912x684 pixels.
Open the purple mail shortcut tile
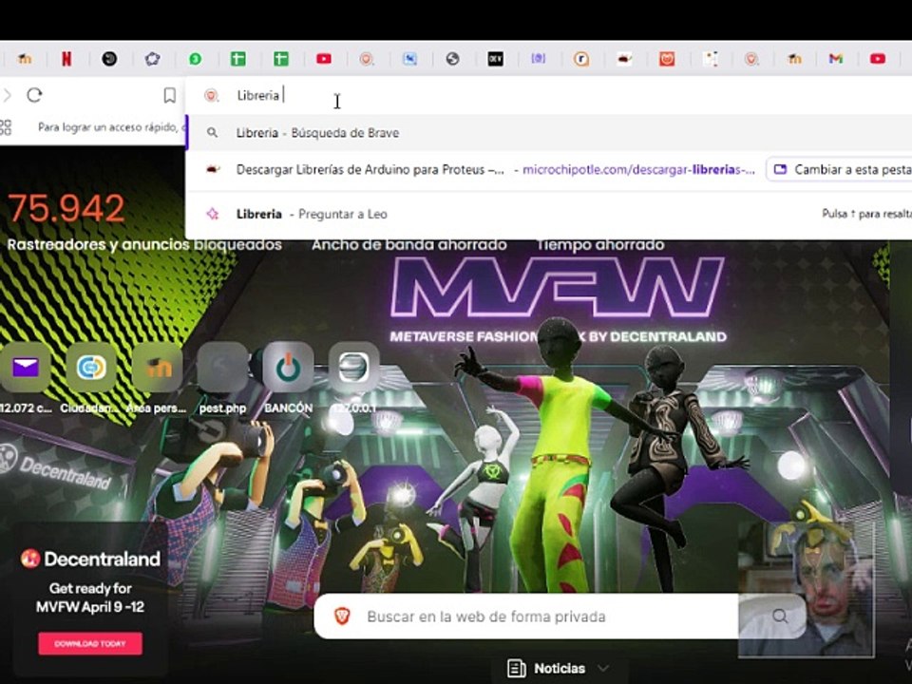(25, 367)
